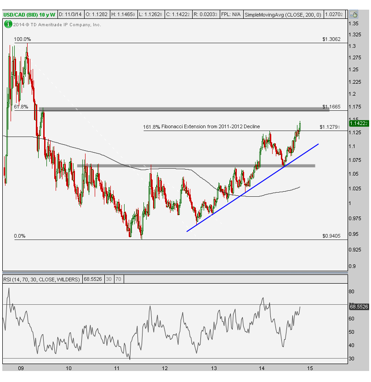Click the year 10 on time axis

click(x=68, y=368)
